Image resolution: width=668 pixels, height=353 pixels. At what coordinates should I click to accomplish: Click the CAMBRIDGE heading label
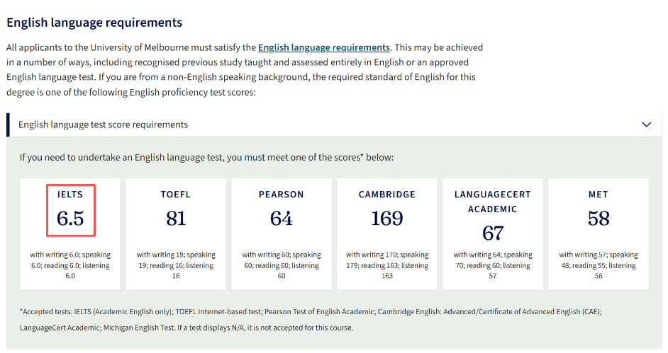pyautogui.click(x=387, y=195)
